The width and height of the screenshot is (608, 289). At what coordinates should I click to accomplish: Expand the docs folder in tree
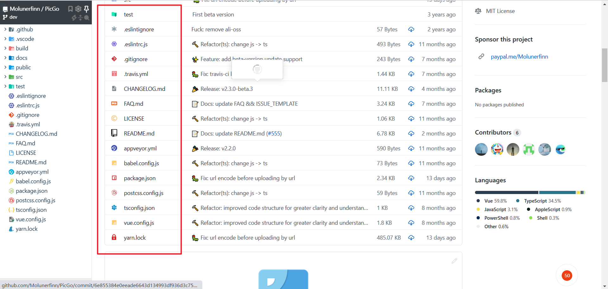click(5, 58)
